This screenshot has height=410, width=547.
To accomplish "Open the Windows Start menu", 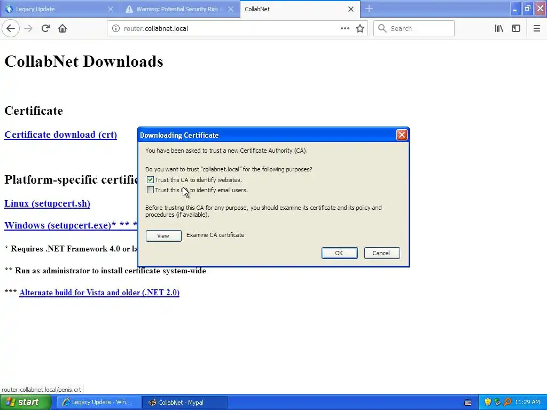I will pos(26,403).
